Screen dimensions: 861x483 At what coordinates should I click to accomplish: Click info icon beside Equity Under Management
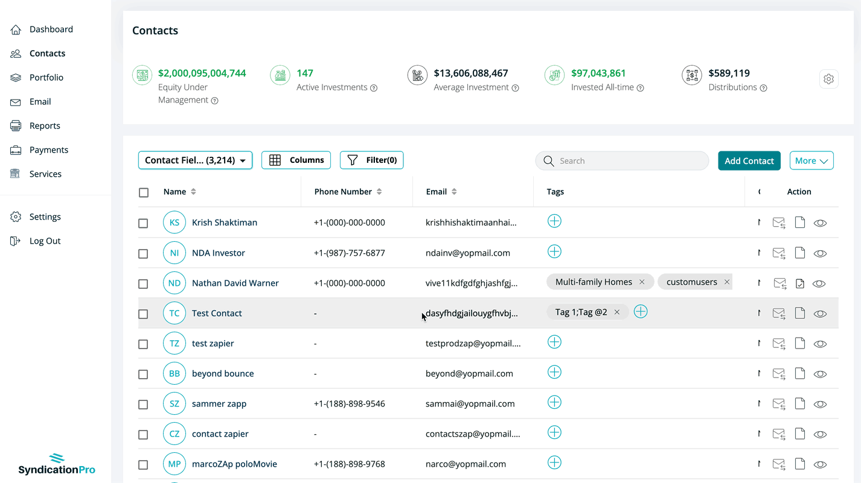pos(214,101)
